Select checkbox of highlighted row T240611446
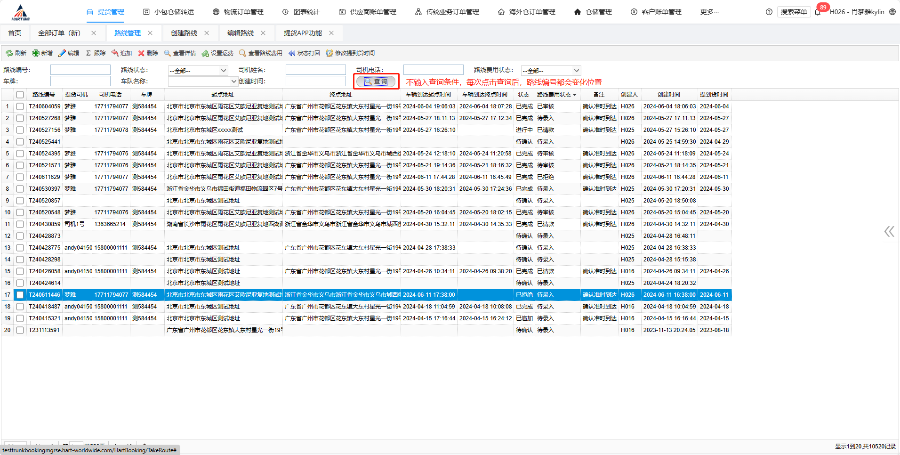Image resolution: width=900 pixels, height=455 pixels. 20,295
